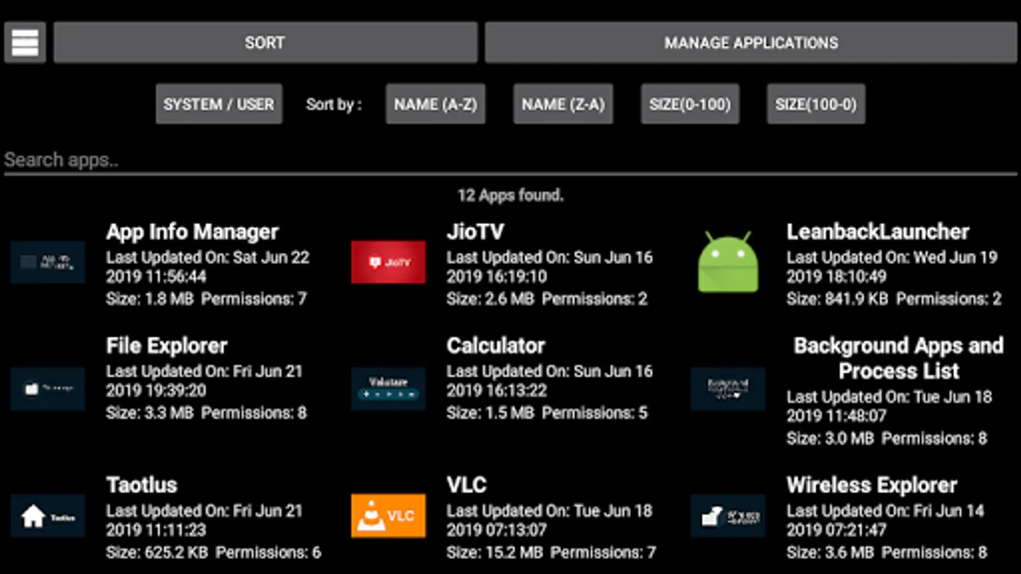Viewport: 1021px width, 574px height.
Task: Select the Calculator app title
Action: point(496,346)
